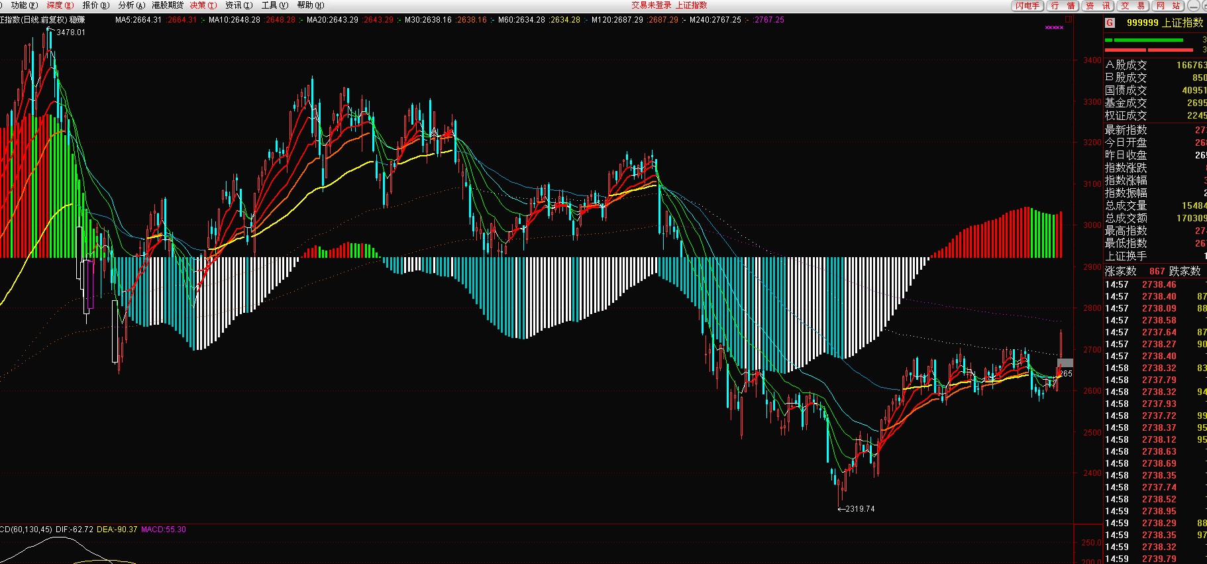The height and width of the screenshot is (564, 1207).
Task: Click the MA10:2648.28 indicator label
Action: [x=235, y=20]
